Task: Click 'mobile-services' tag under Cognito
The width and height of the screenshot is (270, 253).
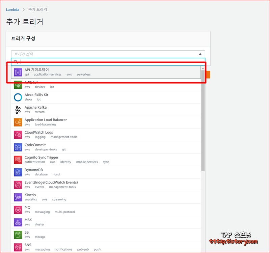Action: pyautogui.click(x=87, y=162)
